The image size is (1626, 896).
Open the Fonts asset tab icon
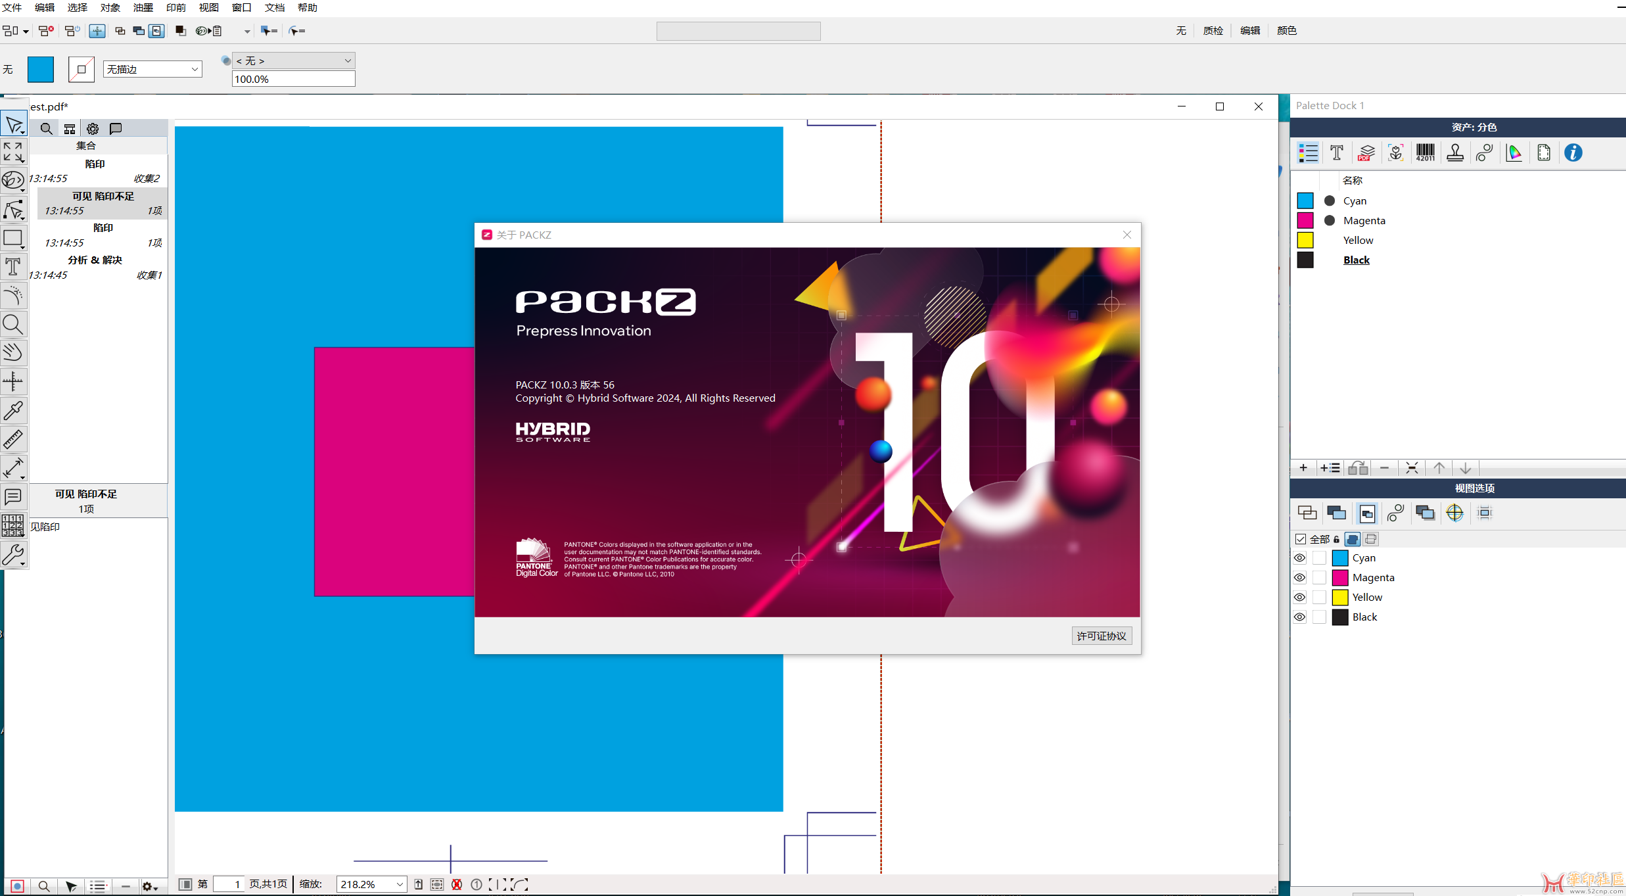click(1336, 153)
